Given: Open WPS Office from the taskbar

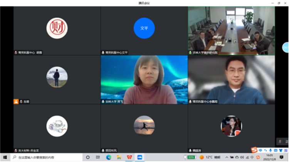Looking at the screenshot, I should pos(129,157).
